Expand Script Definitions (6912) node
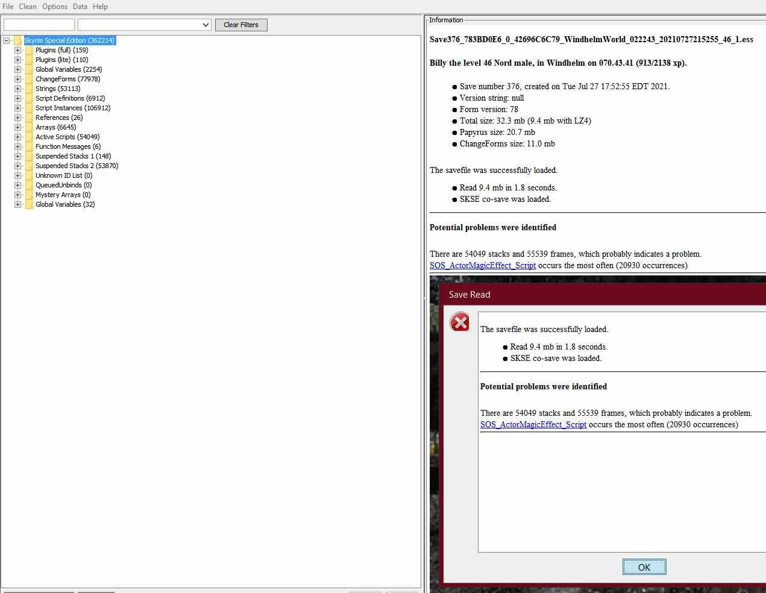766x593 pixels. (17, 98)
